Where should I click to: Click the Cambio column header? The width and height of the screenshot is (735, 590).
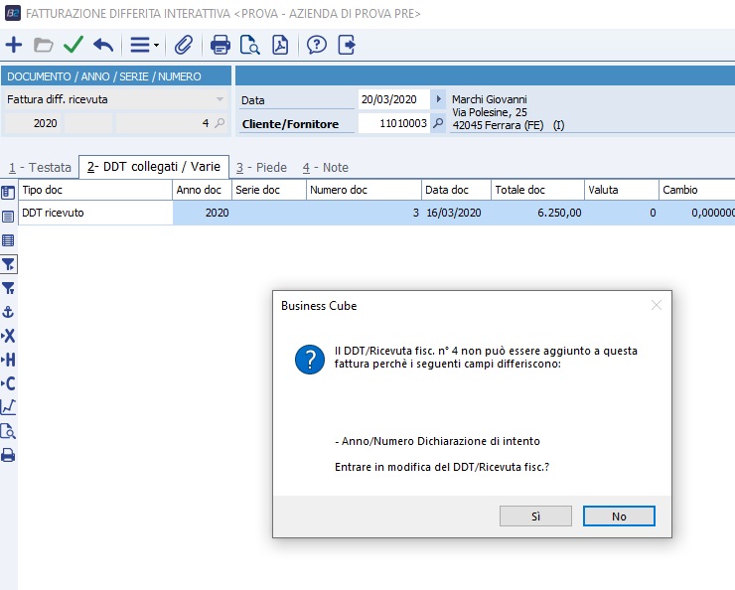coord(697,190)
